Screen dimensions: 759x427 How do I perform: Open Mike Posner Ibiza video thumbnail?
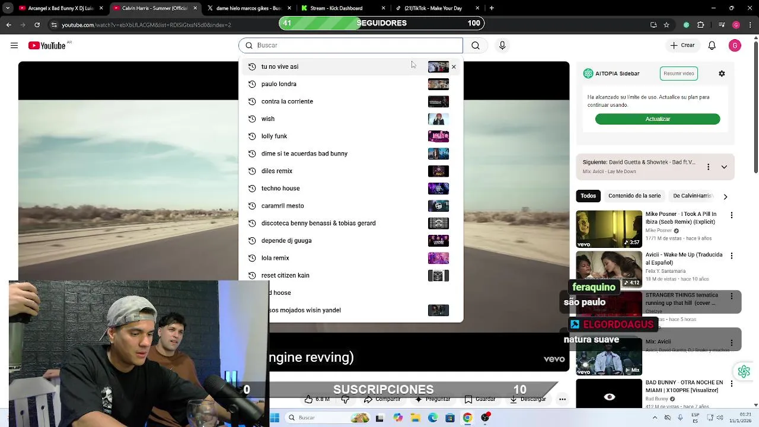pyautogui.click(x=609, y=229)
